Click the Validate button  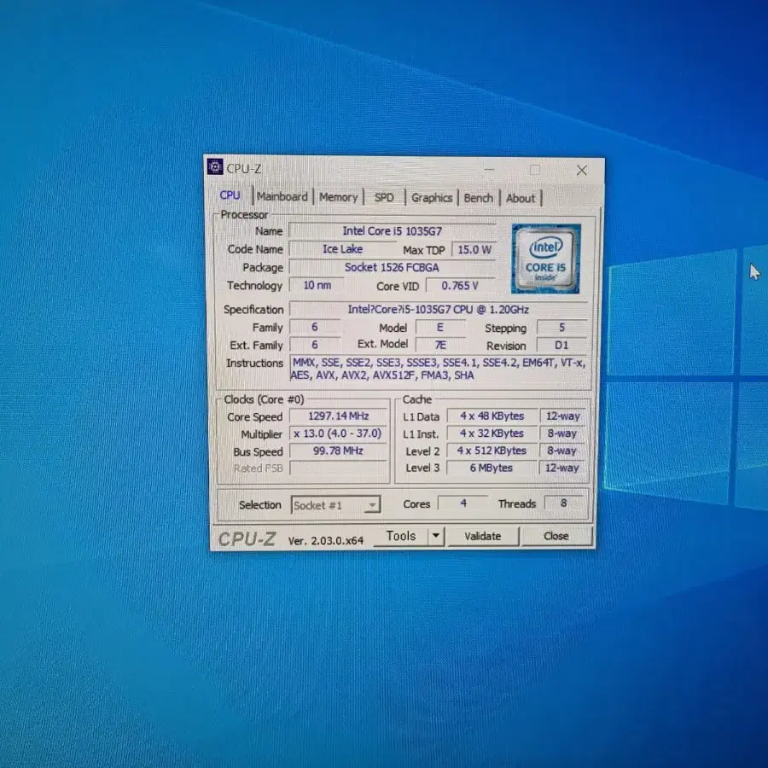(x=482, y=537)
